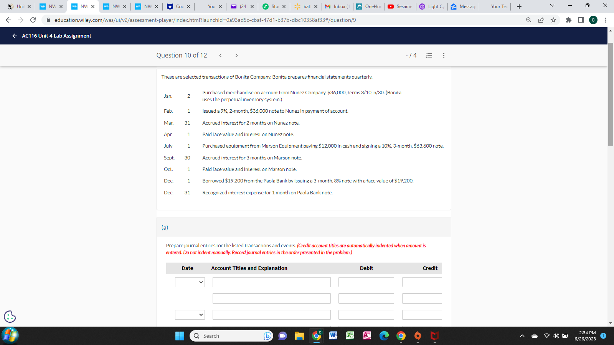Viewport: 614px width, 345px height.
Task: Click the browser back arrow
Action: tap(8, 20)
